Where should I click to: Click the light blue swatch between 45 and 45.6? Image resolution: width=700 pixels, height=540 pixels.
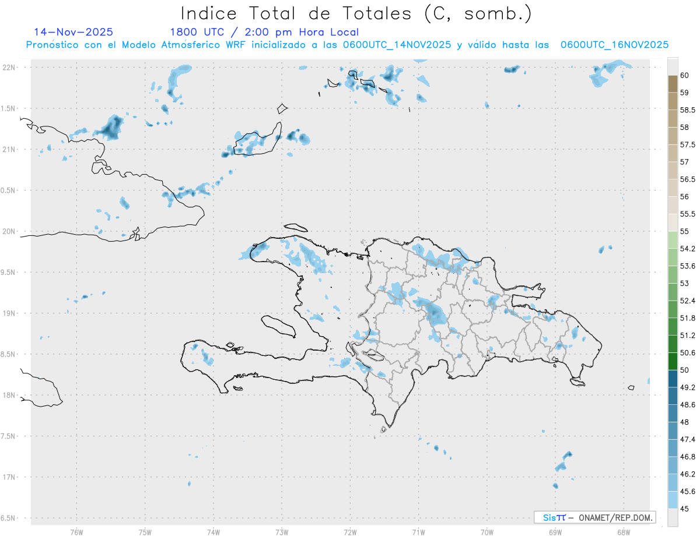[x=673, y=500]
